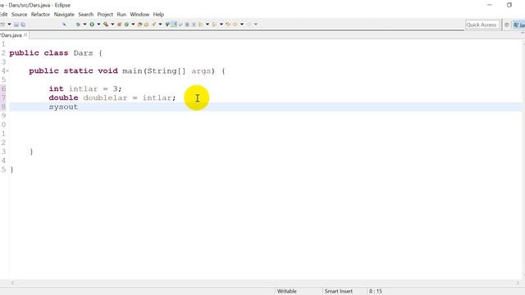525x295 pixels.
Task: Click the External Tools run icon
Action: point(106,24)
